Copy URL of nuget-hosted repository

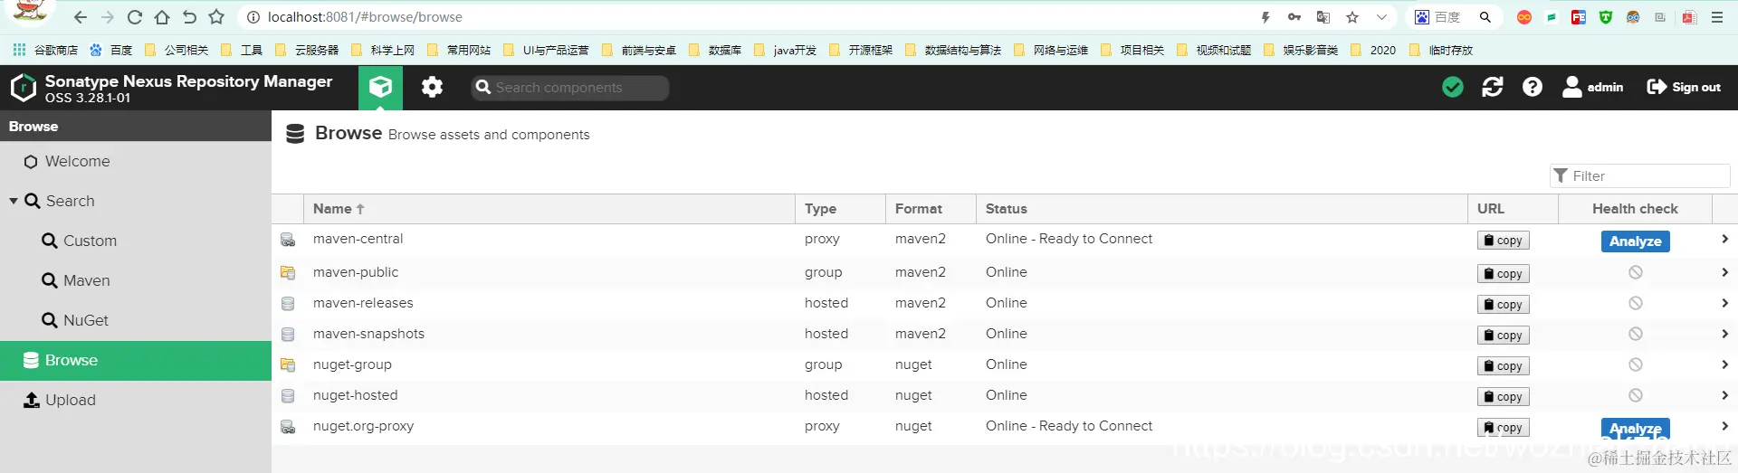coord(1504,397)
